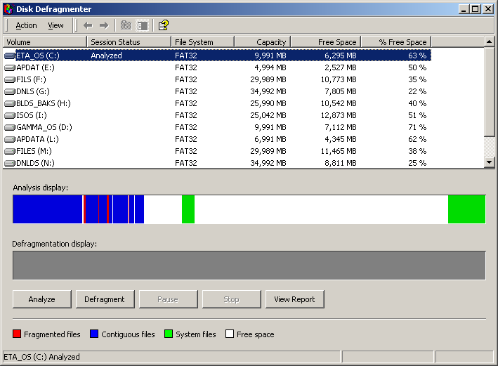Click the Forward arrow toolbar icon
This screenshot has height=366, width=498.
[104, 25]
